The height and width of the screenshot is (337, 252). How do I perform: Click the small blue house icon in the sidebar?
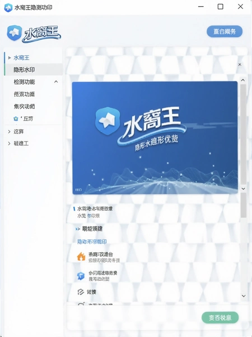point(16,119)
